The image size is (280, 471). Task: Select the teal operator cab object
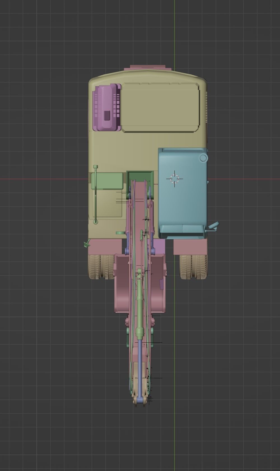tap(183, 193)
